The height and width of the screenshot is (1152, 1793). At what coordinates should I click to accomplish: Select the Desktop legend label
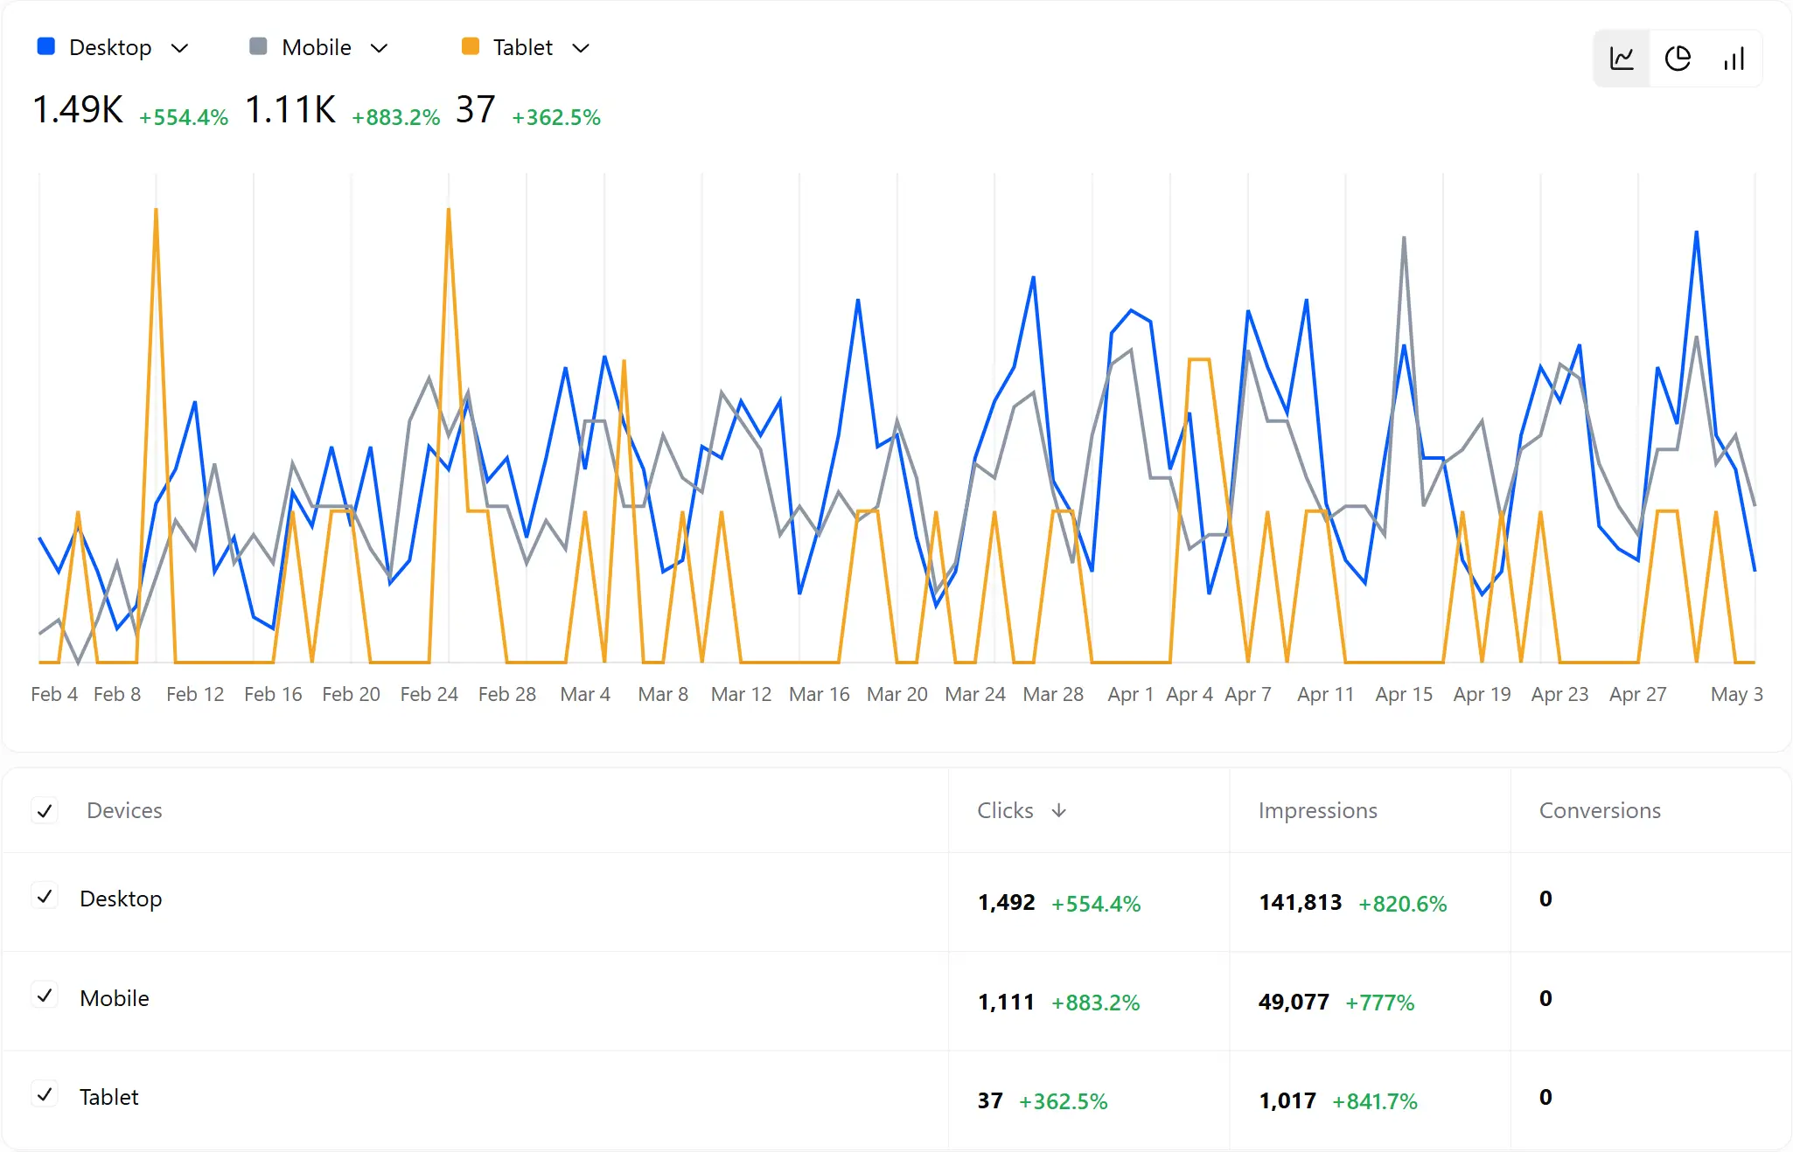click(x=110, y=48)
